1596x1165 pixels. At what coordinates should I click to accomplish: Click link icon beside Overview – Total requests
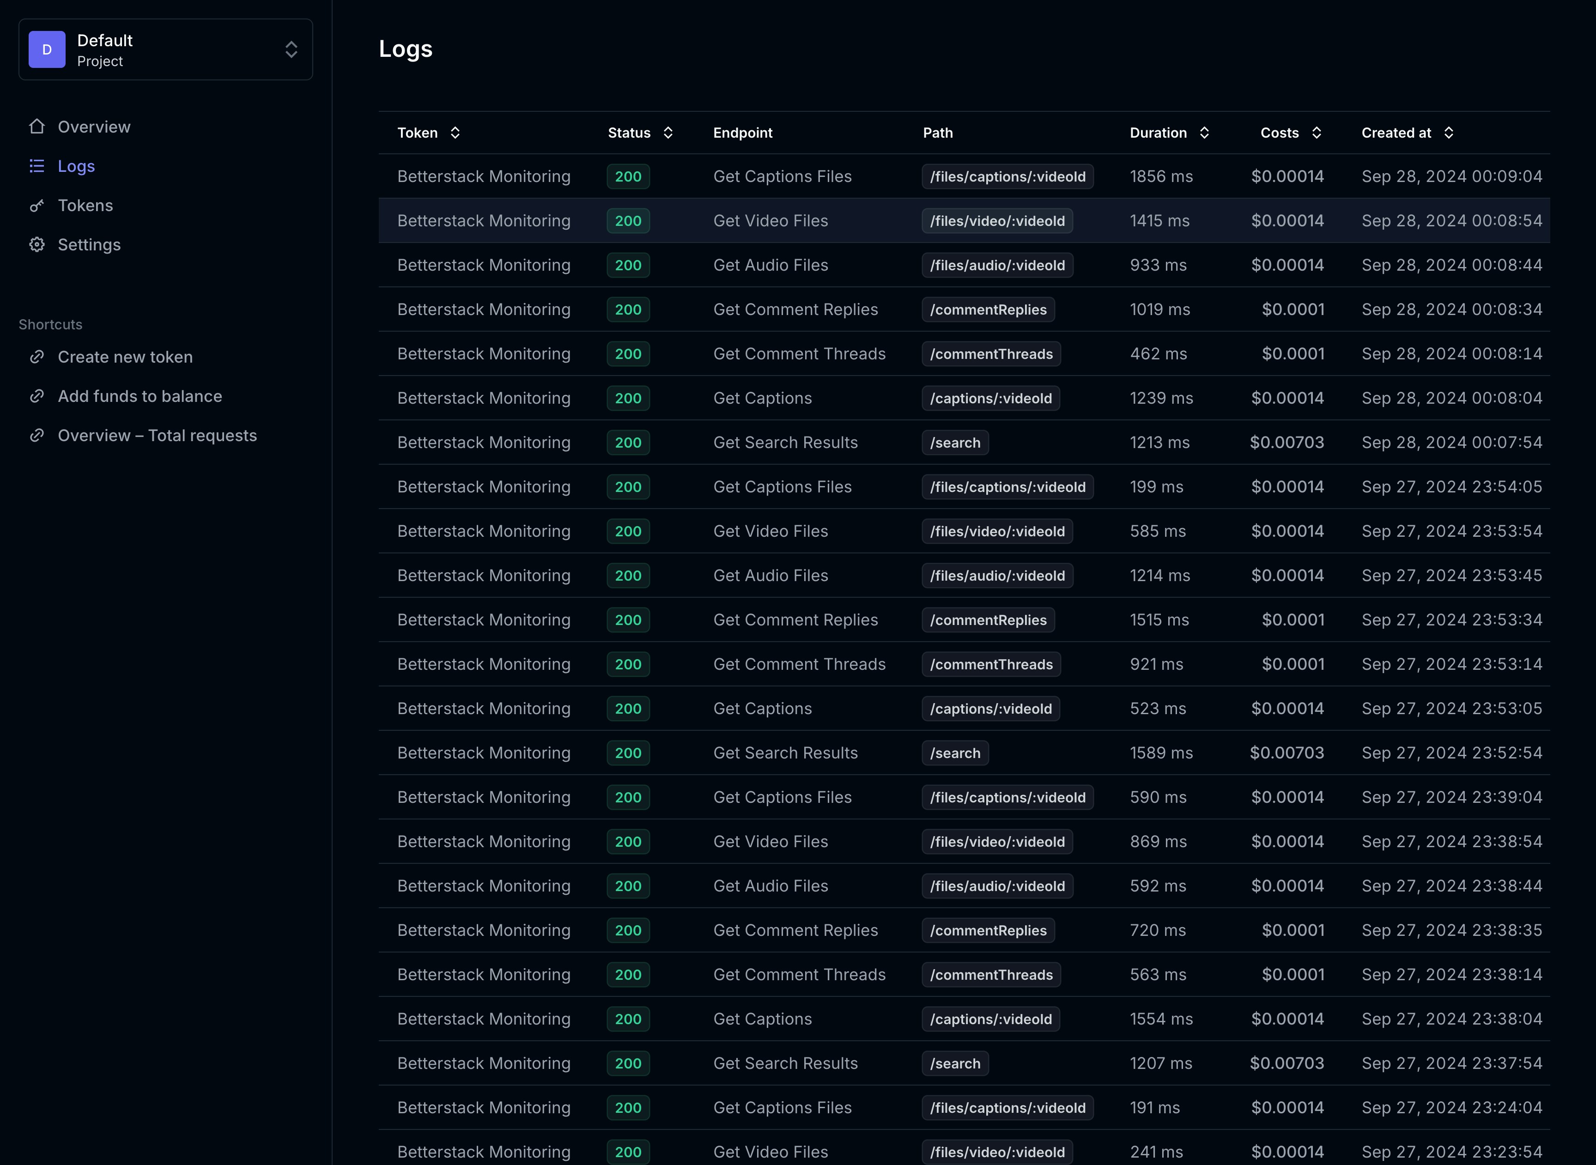[36, 436]
